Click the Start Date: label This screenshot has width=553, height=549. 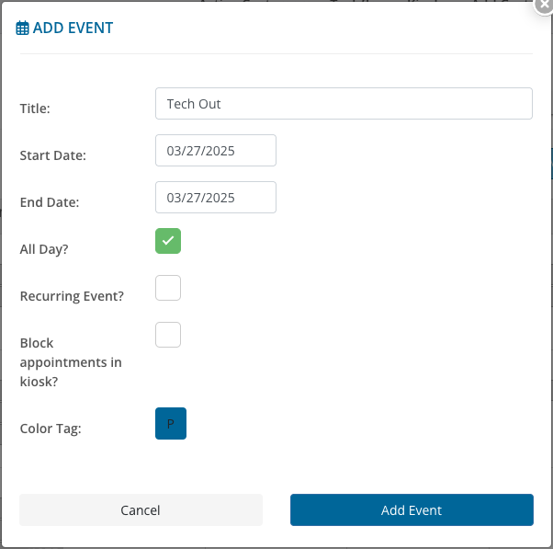point(52,155)
